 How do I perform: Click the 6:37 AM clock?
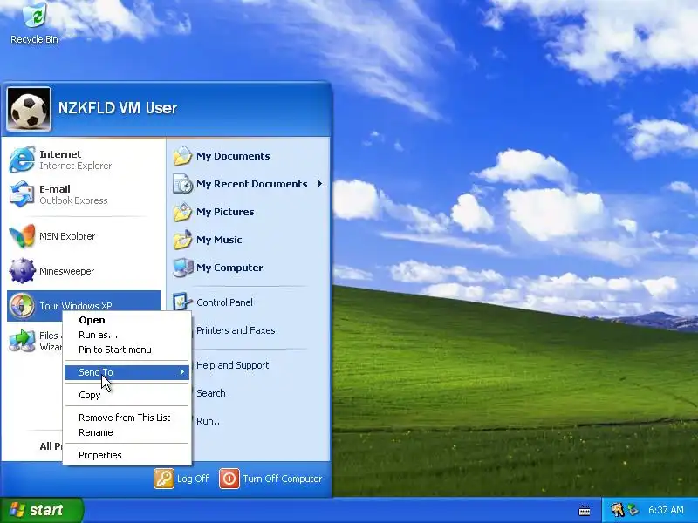coord(666,510)
